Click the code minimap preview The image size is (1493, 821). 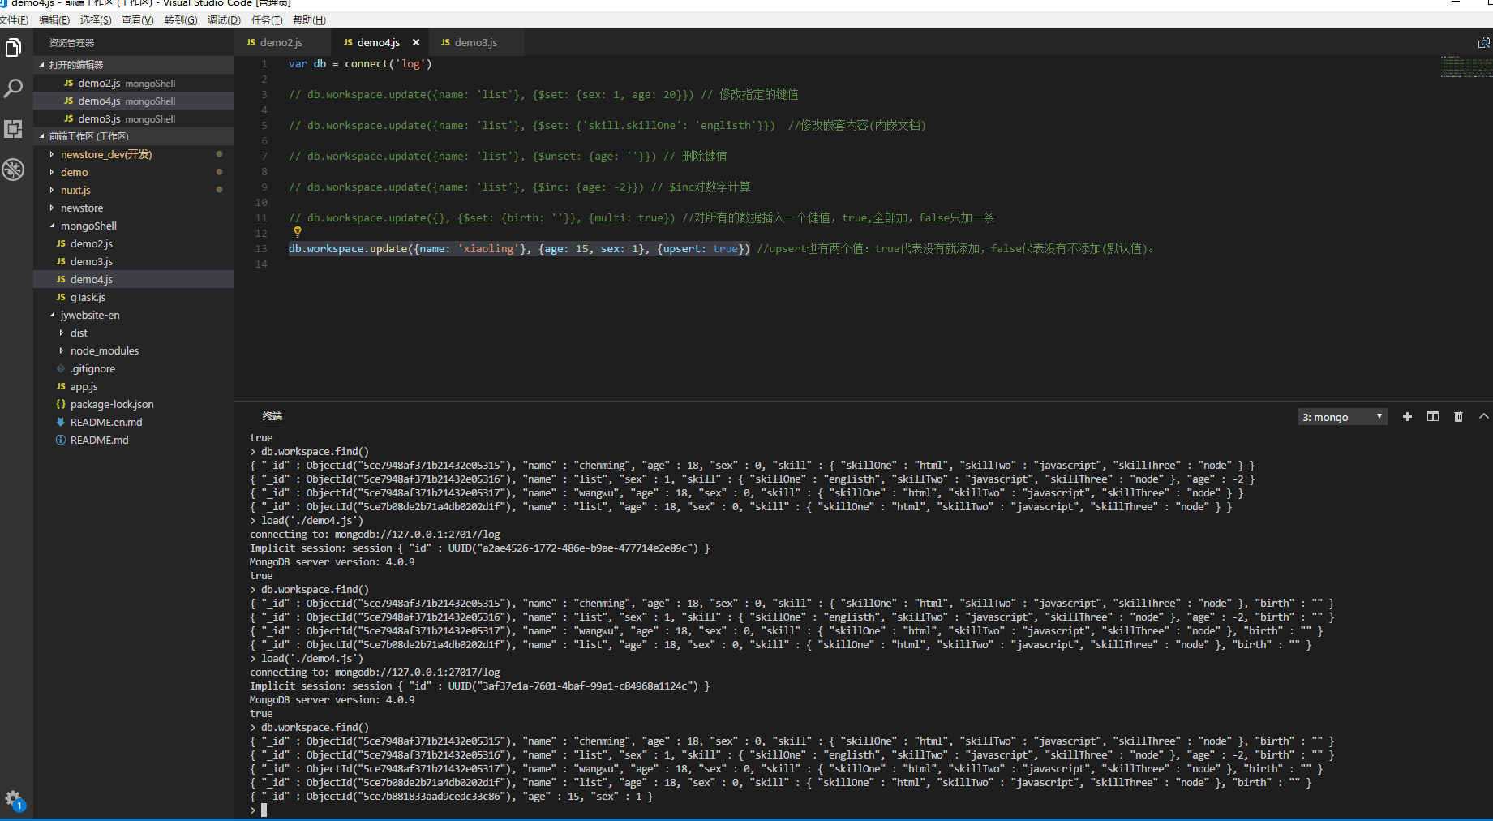pos(1465,67)
